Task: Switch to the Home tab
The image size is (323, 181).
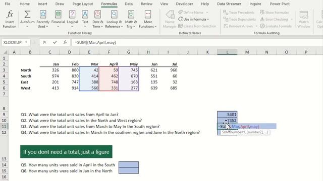Action: pyautogui.click(x=25, y=4)
